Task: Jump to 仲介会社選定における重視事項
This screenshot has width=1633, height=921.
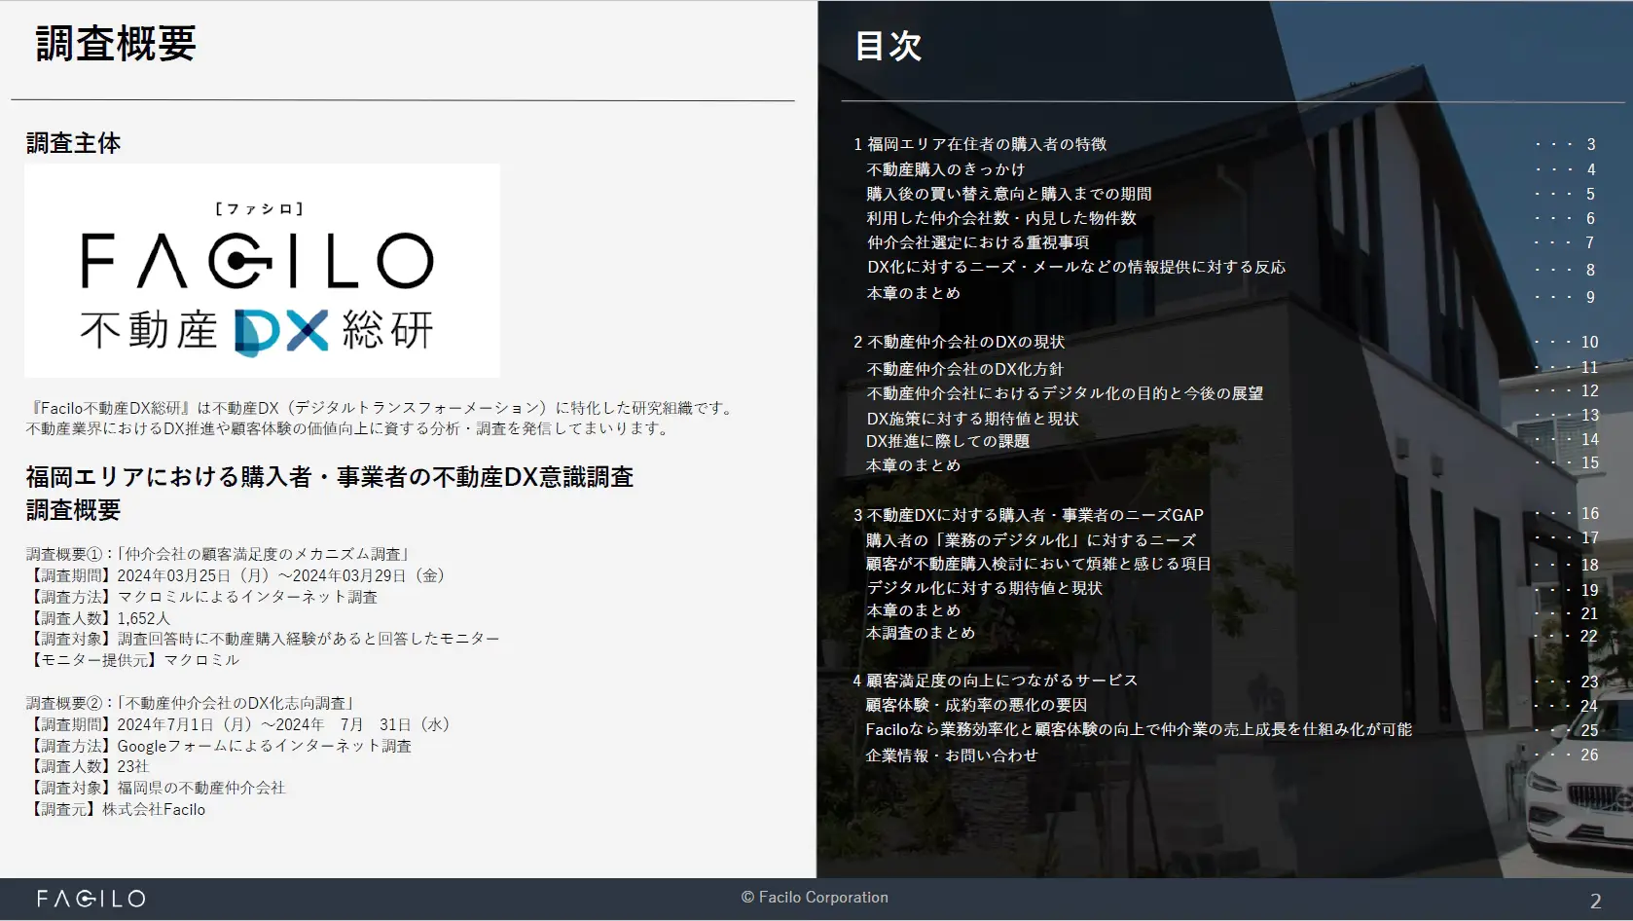Action: pos(977,242)
